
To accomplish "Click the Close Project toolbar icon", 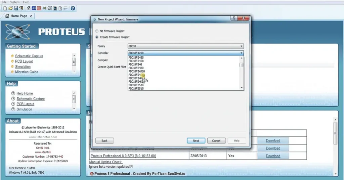I will point(21,8).
